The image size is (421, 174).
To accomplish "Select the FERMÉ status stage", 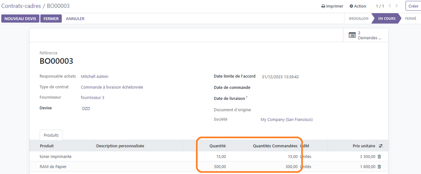I will pyautogui.click(x=410, y=19).
